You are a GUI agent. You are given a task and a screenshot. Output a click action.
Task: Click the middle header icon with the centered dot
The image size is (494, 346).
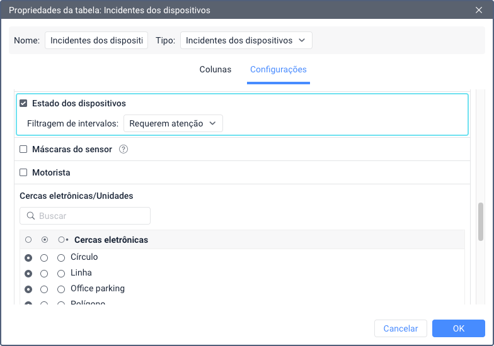pyautogui.click(x=45, y=240)
